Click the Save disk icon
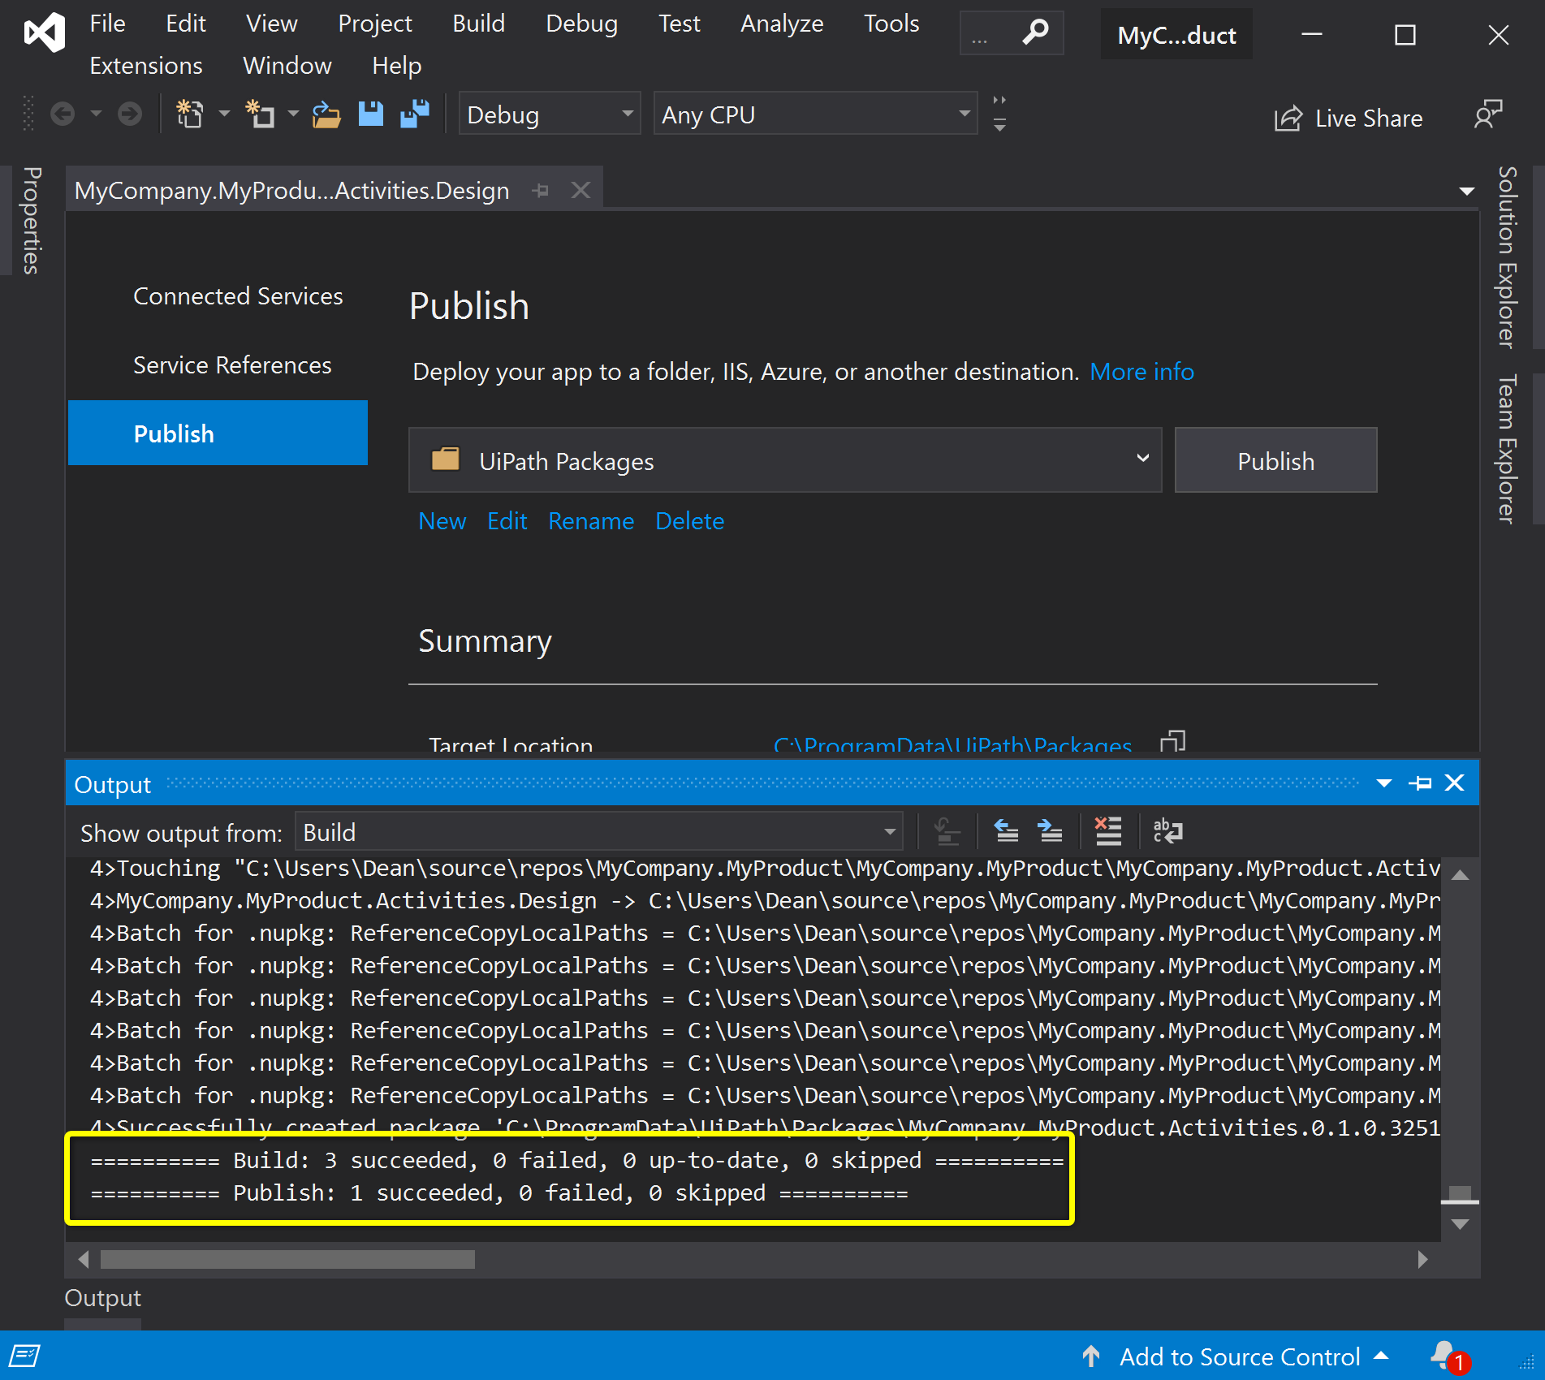Image resolution: width=1545 pixels, height=1380 pixels. pyautogui.click(x=371, y=114)
